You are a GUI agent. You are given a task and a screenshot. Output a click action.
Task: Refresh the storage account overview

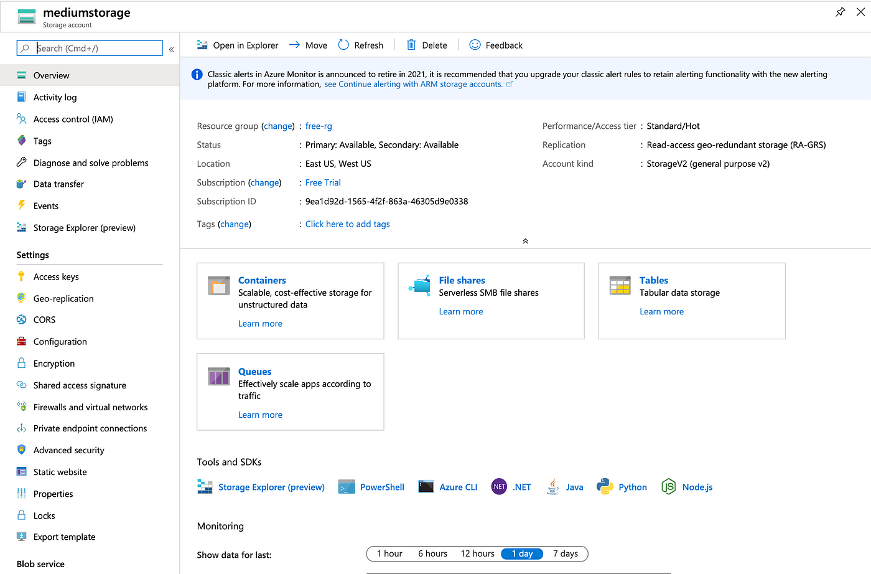[361, 45]
